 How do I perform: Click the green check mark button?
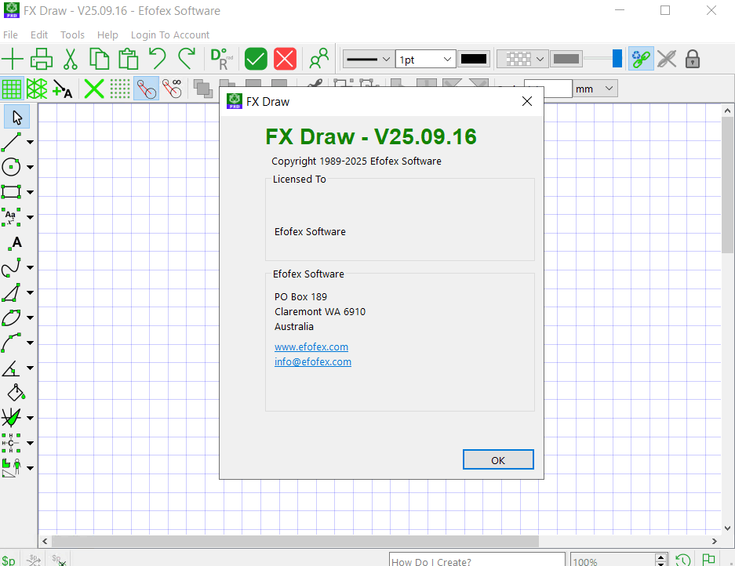[256, 59]
